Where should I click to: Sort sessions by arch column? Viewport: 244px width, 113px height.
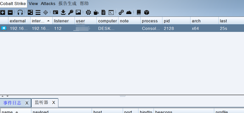coord(205,21)
